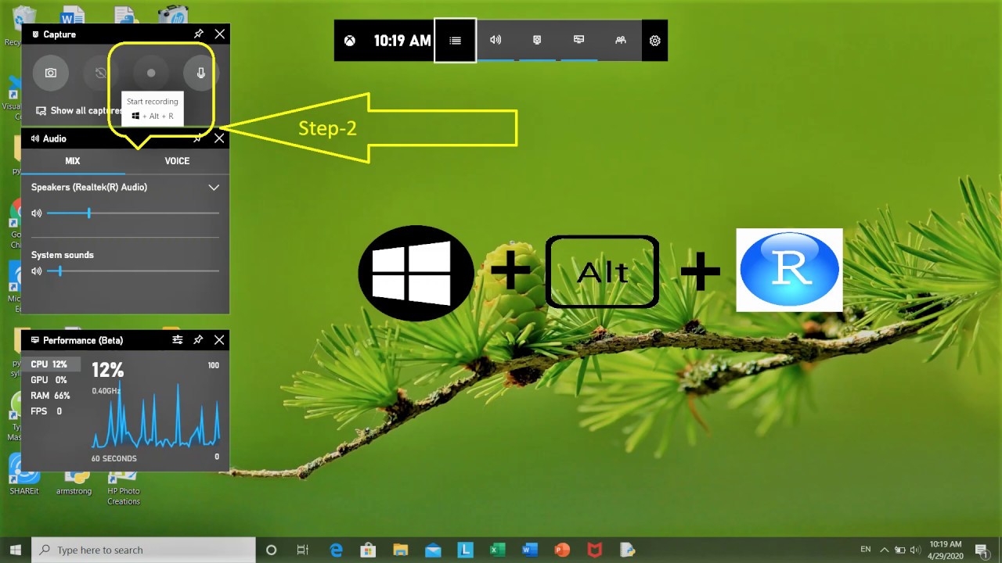This screenshot has height=563, width=1002.
Task: Mute System sounds via its speaker icon
Action: (x=36, y=271)
